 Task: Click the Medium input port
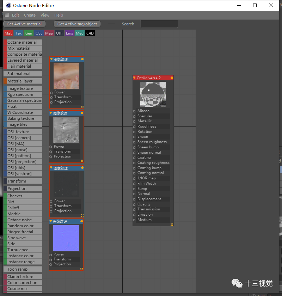point(134,220)
